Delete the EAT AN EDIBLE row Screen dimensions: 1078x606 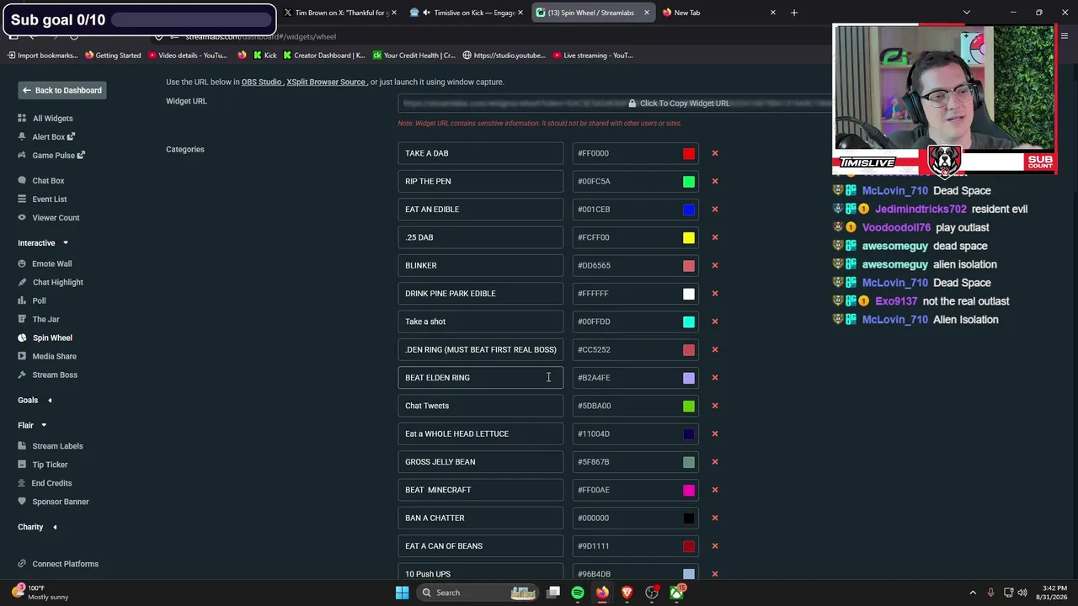coord(715,210)
